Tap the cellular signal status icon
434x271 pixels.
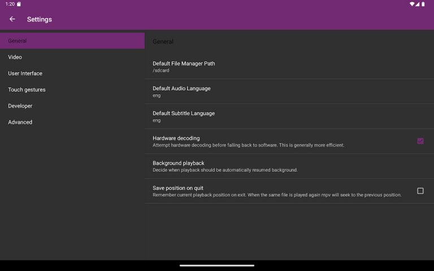point(417,4)
